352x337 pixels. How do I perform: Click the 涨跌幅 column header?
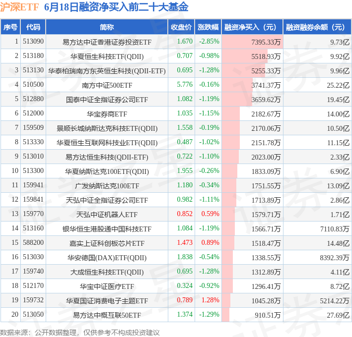click(x=208, y=27)
